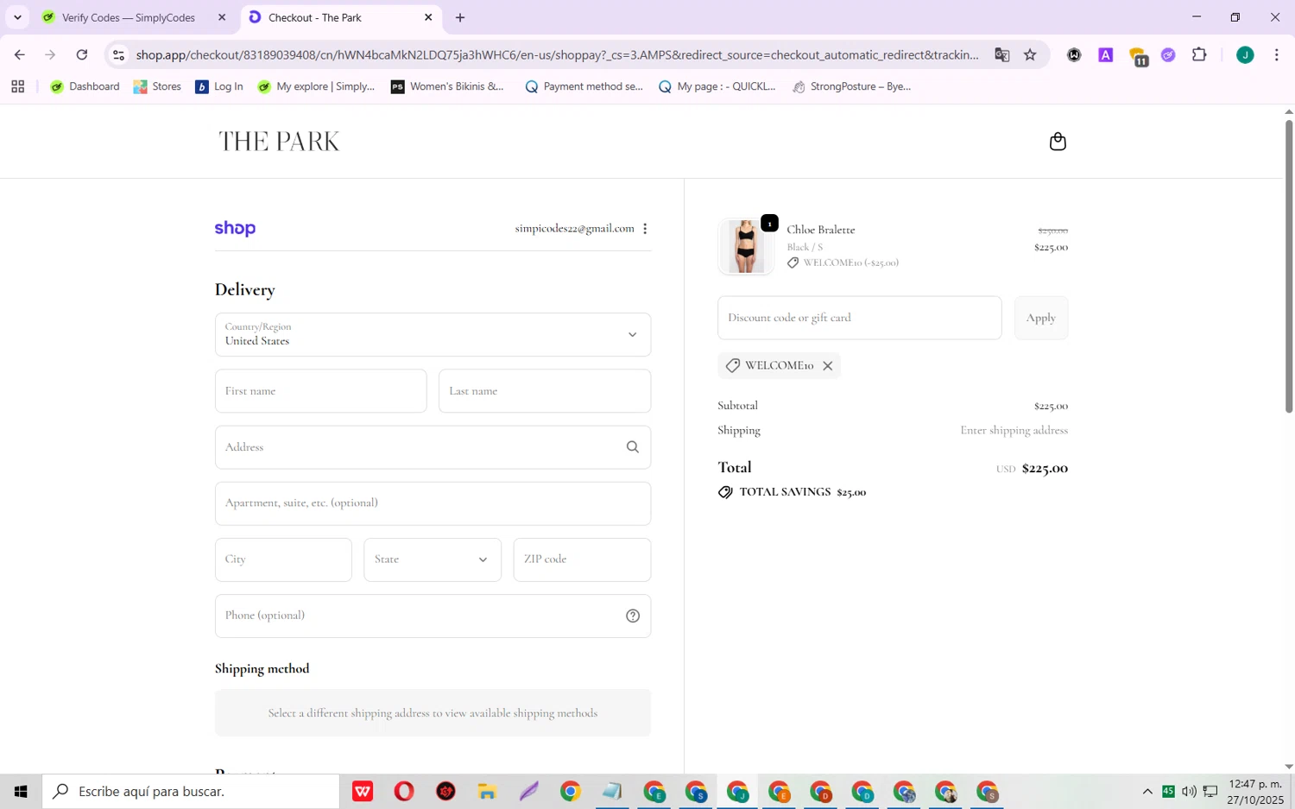Viewport: 1295px width, 809px height.
Task: Open My explore | Simply... bookmark
Action: 316,86
